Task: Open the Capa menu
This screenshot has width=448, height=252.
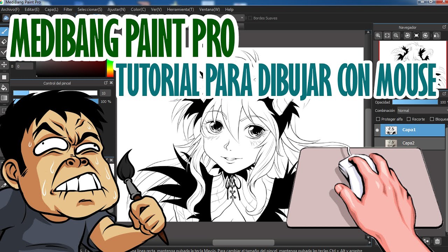Action: tap(51, 9)
